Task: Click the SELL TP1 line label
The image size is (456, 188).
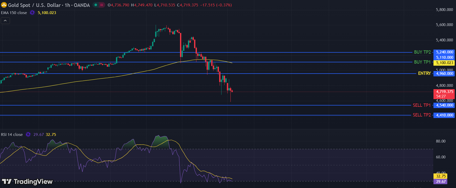Action: (x=421, y=105)
